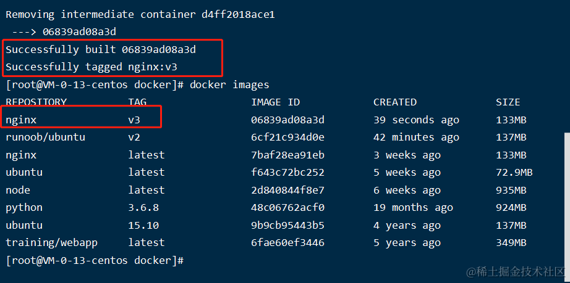Click the "Successfully built 06839ad08a3d" line
This screenshot has width=570, height=283.
point(105,49)
